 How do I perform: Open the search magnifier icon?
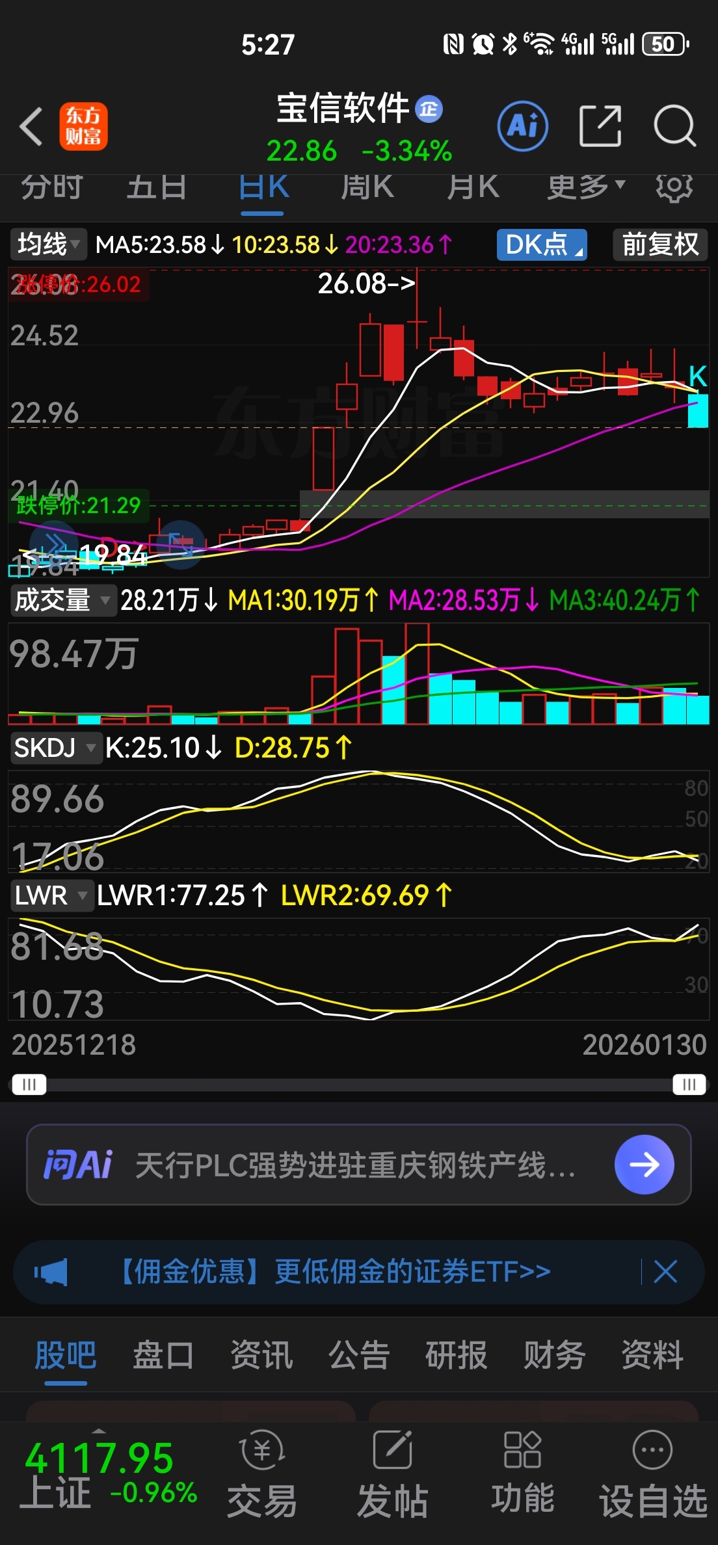675,125
